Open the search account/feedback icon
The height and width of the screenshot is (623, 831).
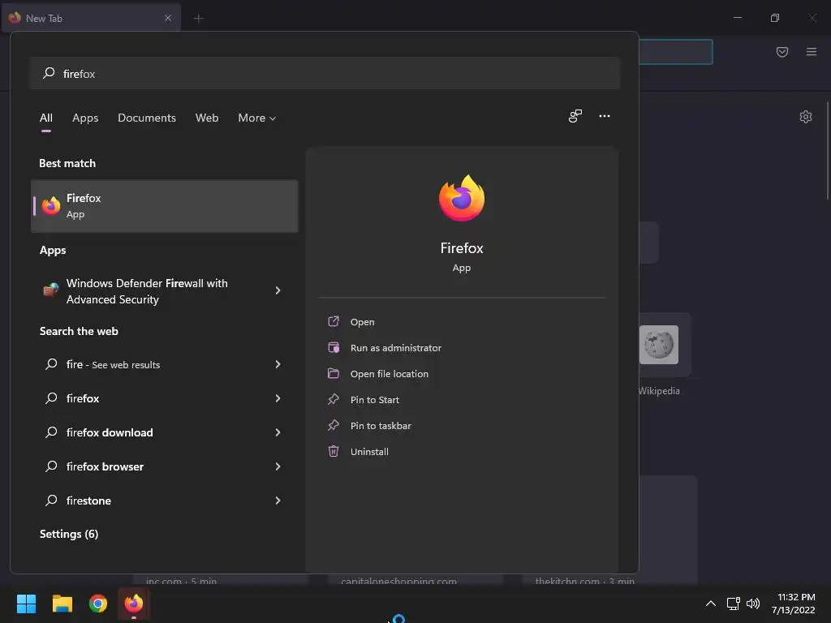tap(575, 116)
